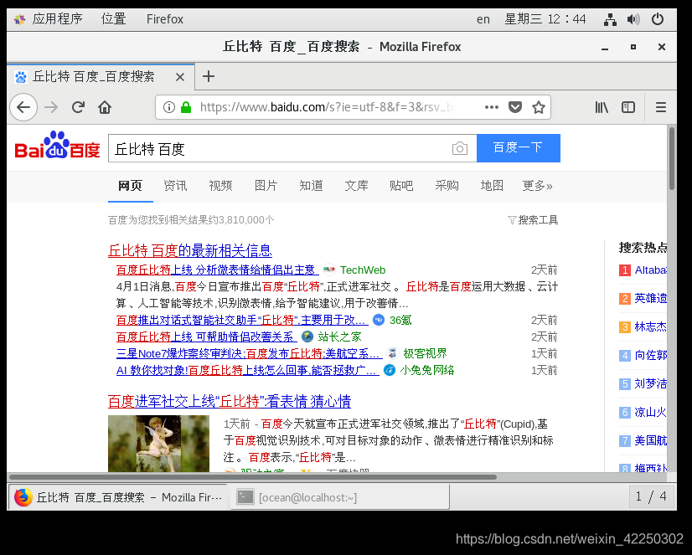Switch to the 资讯 tab
The width and height of the screenshot is (692, 555).
175,186
